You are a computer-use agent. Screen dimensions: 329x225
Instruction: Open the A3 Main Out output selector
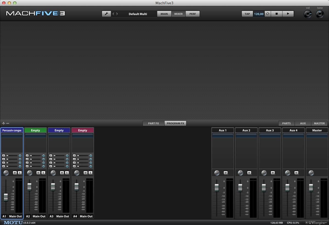(x=63, y=216)
